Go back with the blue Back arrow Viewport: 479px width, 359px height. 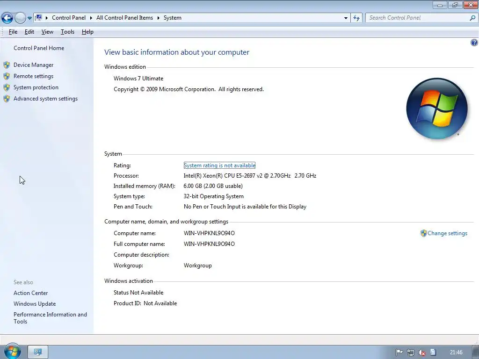(7, 18)
